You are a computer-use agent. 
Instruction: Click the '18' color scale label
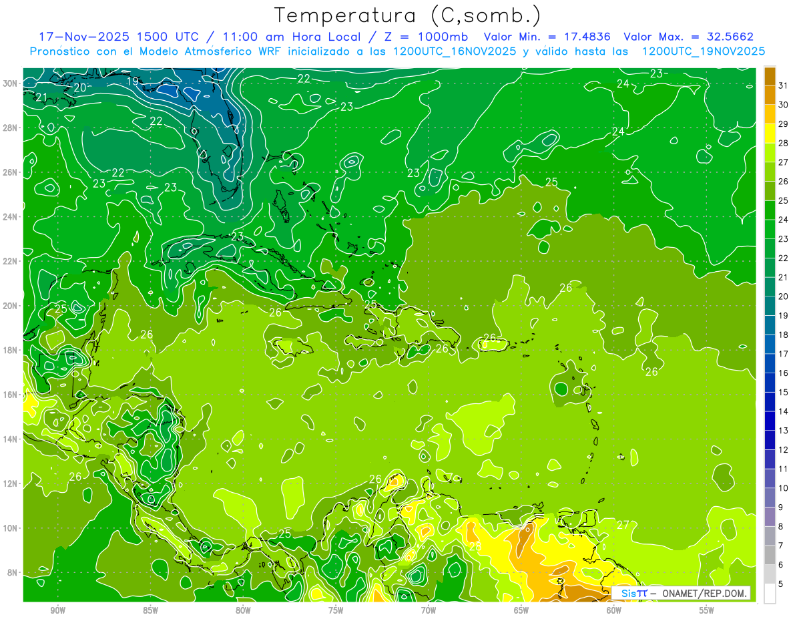(x=784, y=335)
